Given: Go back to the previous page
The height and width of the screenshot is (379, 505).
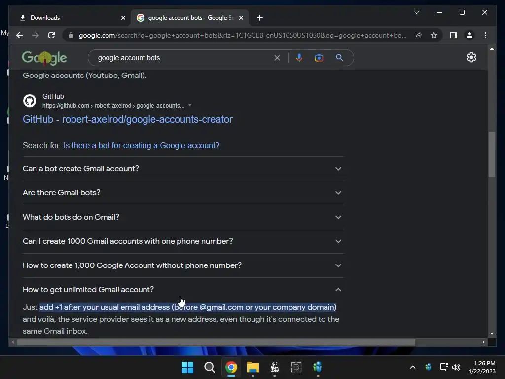Looking at the screenshot, I should 20,35.
